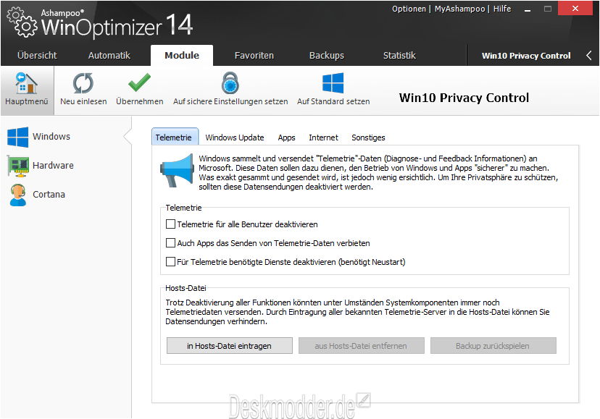Close the WinOptimizer window
The width and height of the screenshot is (600, 419).
pos(575,9)
